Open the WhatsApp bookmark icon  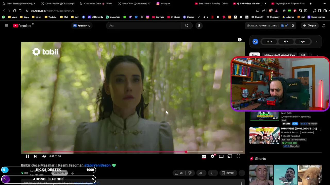click(4, 17)
